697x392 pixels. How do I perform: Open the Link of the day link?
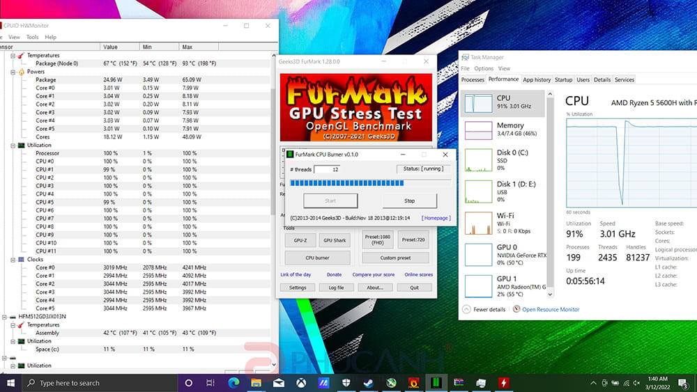point(296,275)
